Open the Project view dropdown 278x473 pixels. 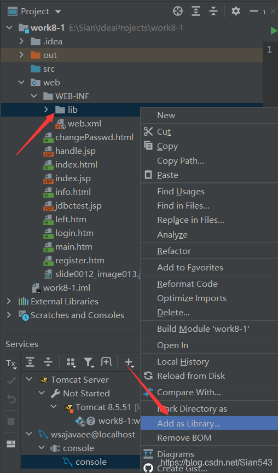click(58, 11)
